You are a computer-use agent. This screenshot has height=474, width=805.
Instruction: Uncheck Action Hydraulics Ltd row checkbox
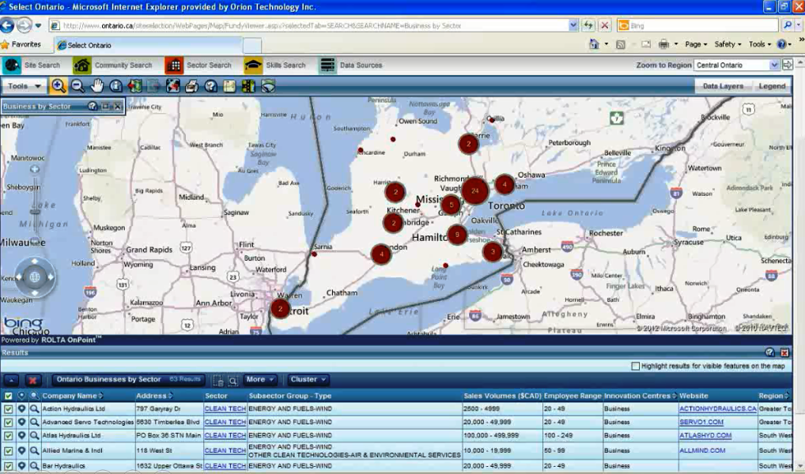pyautogui.click(x=8, y=409)
